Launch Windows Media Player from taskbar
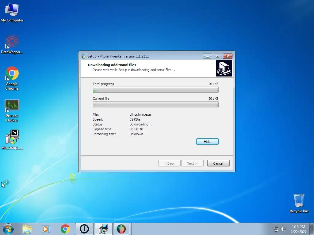314x235 pixels. tap(46, 229)
